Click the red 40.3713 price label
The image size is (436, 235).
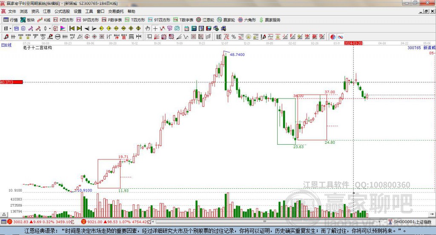pyautogui.click(x=11, y=82)
